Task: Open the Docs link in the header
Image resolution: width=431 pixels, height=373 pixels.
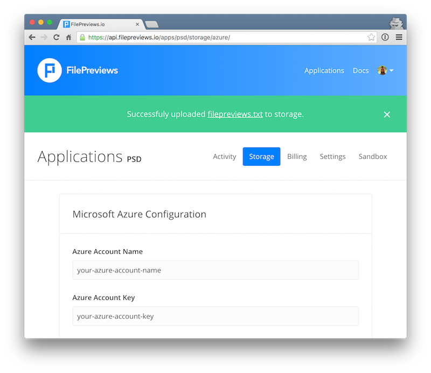Action: click(360, 71)
